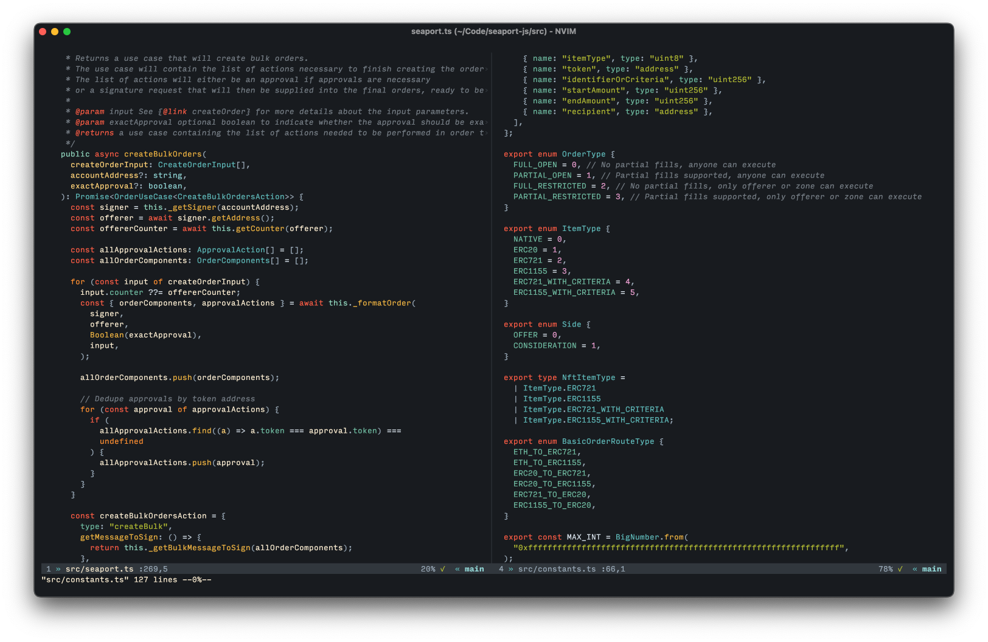Click 'type: "createBulk",' line
Image resolution: width=988 pixels, height=642 pixels.
click(x=127, y=526)
